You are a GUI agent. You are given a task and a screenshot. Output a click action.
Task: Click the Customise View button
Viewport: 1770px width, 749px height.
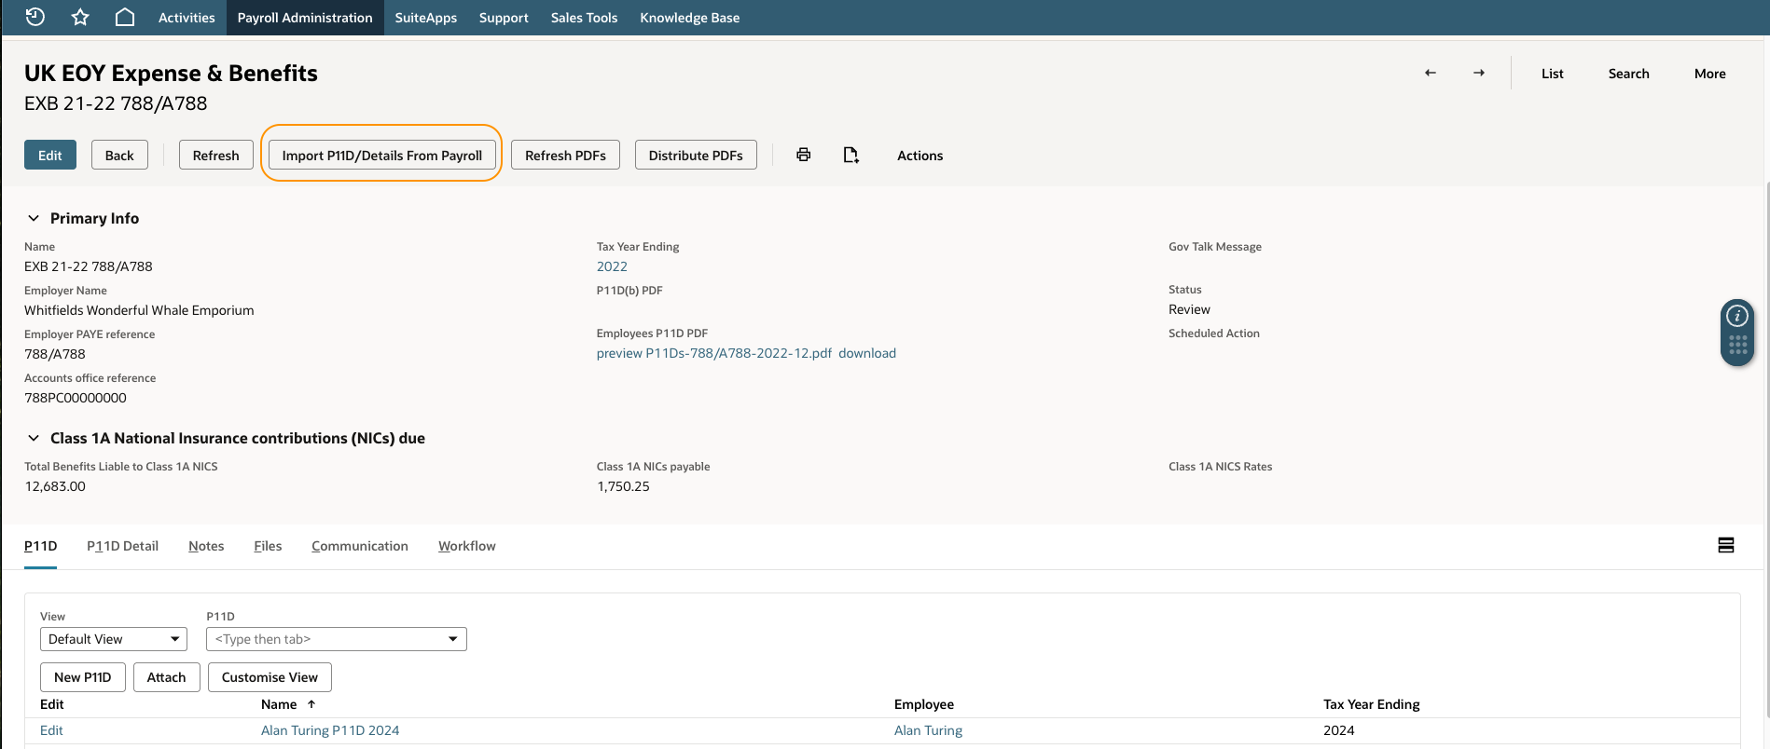pos(270,677)
